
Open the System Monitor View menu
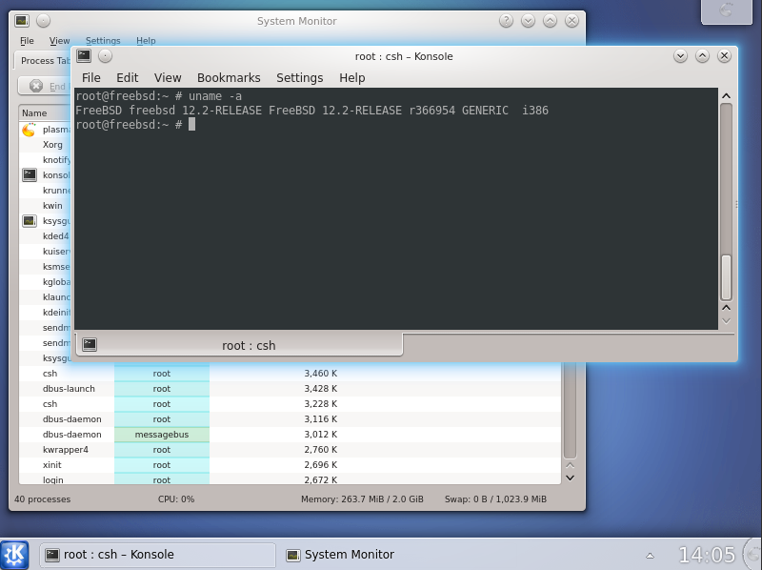coord(60,41)
